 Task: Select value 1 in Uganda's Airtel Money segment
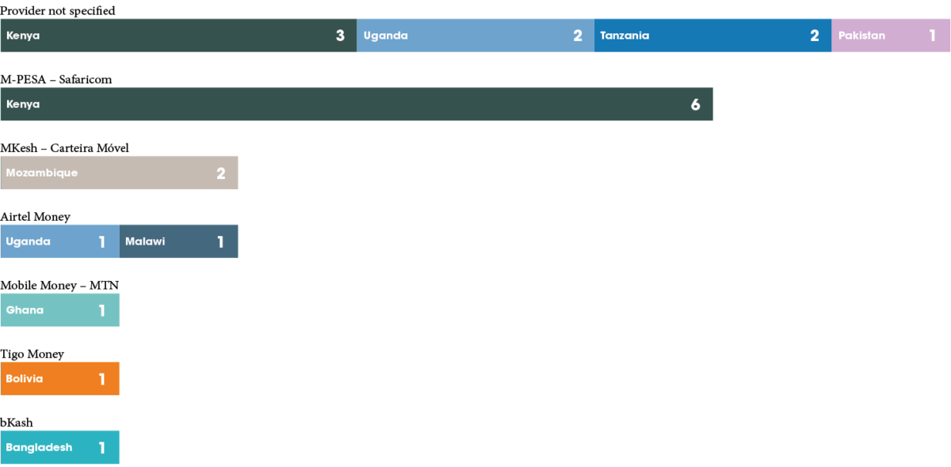(102, 241)
